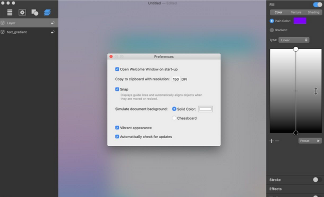This screenshot has height=197, width=324.
Task: Toggle lock icon on Layer row
Action: [x=53, y=23]
